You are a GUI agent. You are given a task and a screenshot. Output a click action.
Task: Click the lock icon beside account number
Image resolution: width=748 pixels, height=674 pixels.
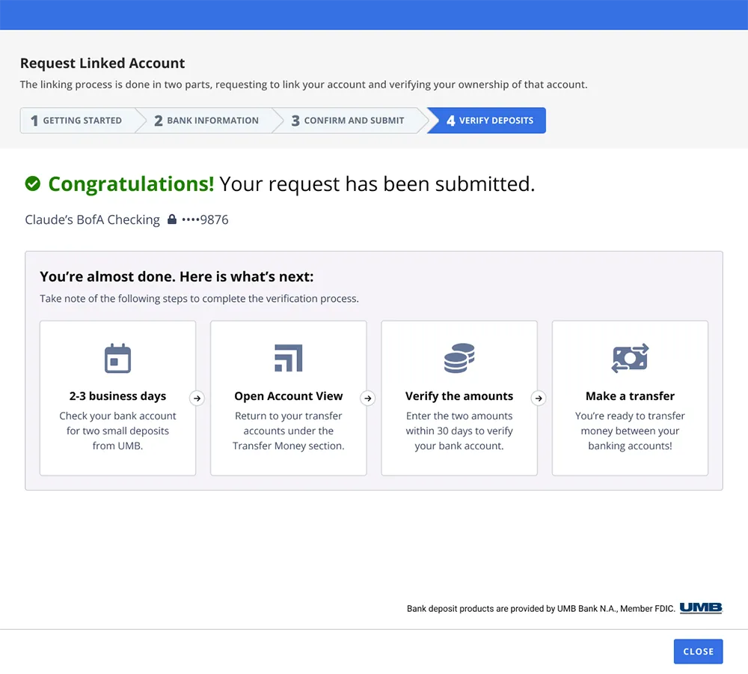(172, 219)
